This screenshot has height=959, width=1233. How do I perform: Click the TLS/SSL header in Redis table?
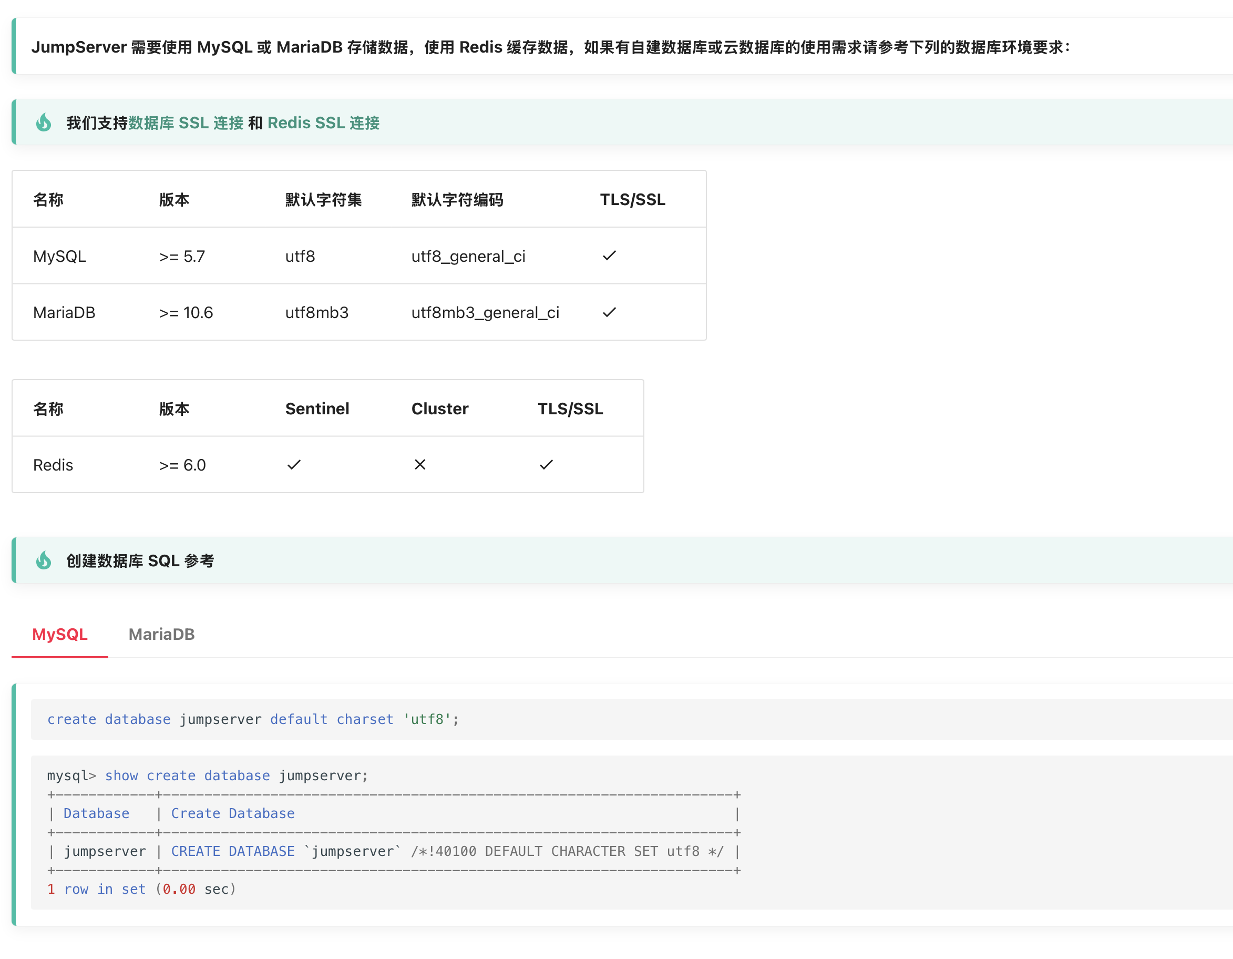click(570, 409)
